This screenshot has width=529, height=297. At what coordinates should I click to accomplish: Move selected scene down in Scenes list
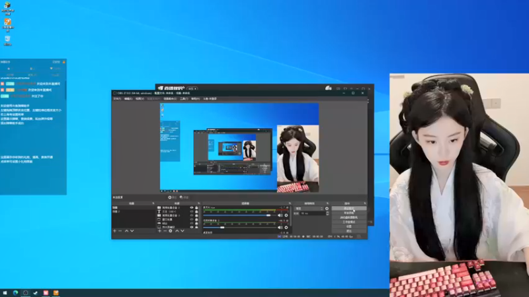point(132,231)
